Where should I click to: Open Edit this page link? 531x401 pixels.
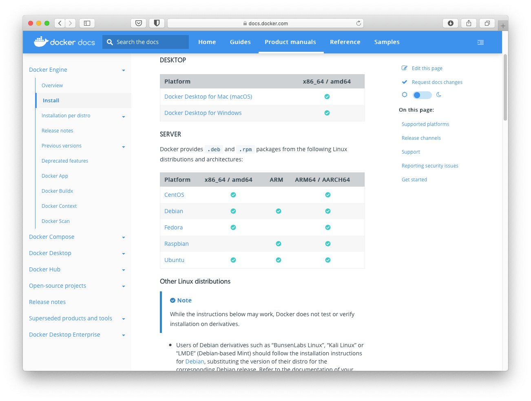tap(427, 68)
